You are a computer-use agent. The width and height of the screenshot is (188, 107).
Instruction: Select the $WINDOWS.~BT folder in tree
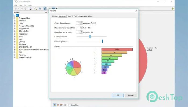25,47
